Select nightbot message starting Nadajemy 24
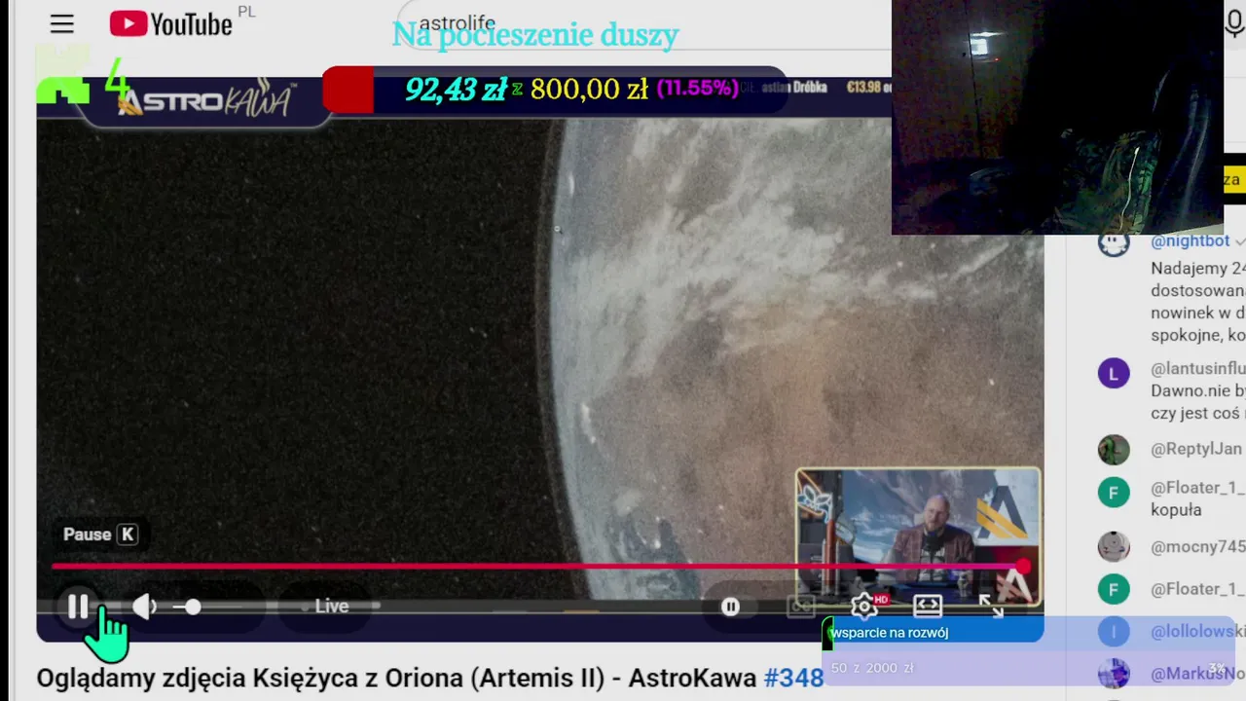Image resolution: width=1246 pixels, height=701 pixels. coord(1197,302)
